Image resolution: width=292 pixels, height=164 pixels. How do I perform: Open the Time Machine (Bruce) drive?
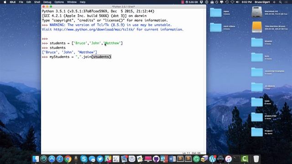point(257,27)
